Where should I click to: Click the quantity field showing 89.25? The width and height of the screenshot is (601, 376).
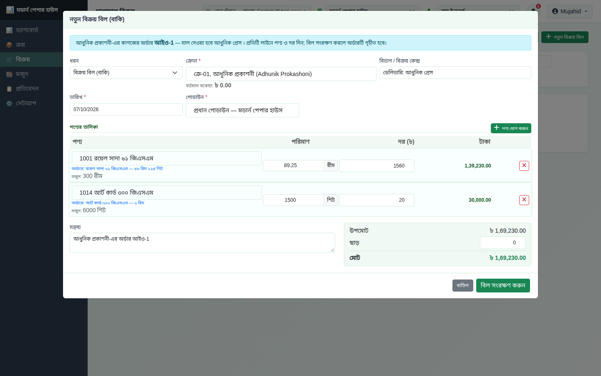pos(293,165)
